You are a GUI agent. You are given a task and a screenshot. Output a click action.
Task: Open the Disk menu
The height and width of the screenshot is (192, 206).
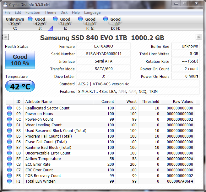(x=64, y=13)
